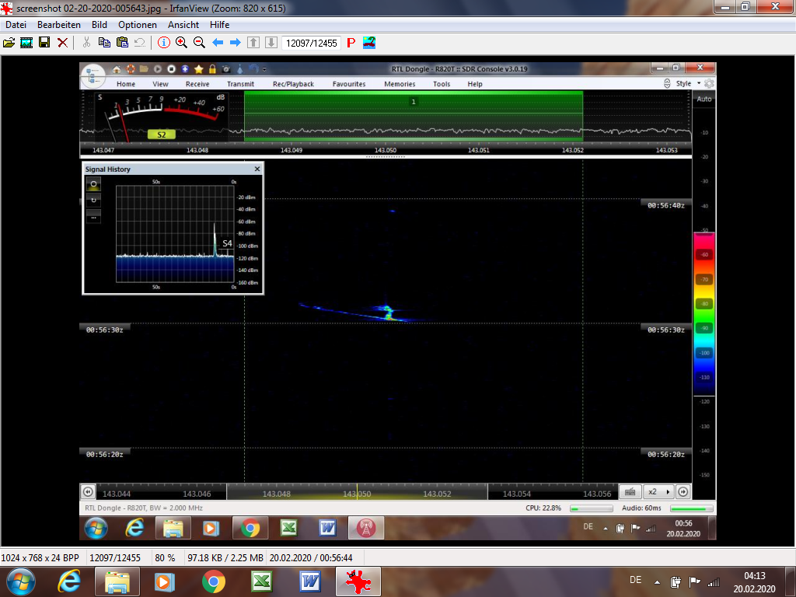The height and width of the screenshot is (597, 796).
Task: Paste from clipboard in IrfanView toolbar
Action: pyautogui.click(x=122, y=43)
